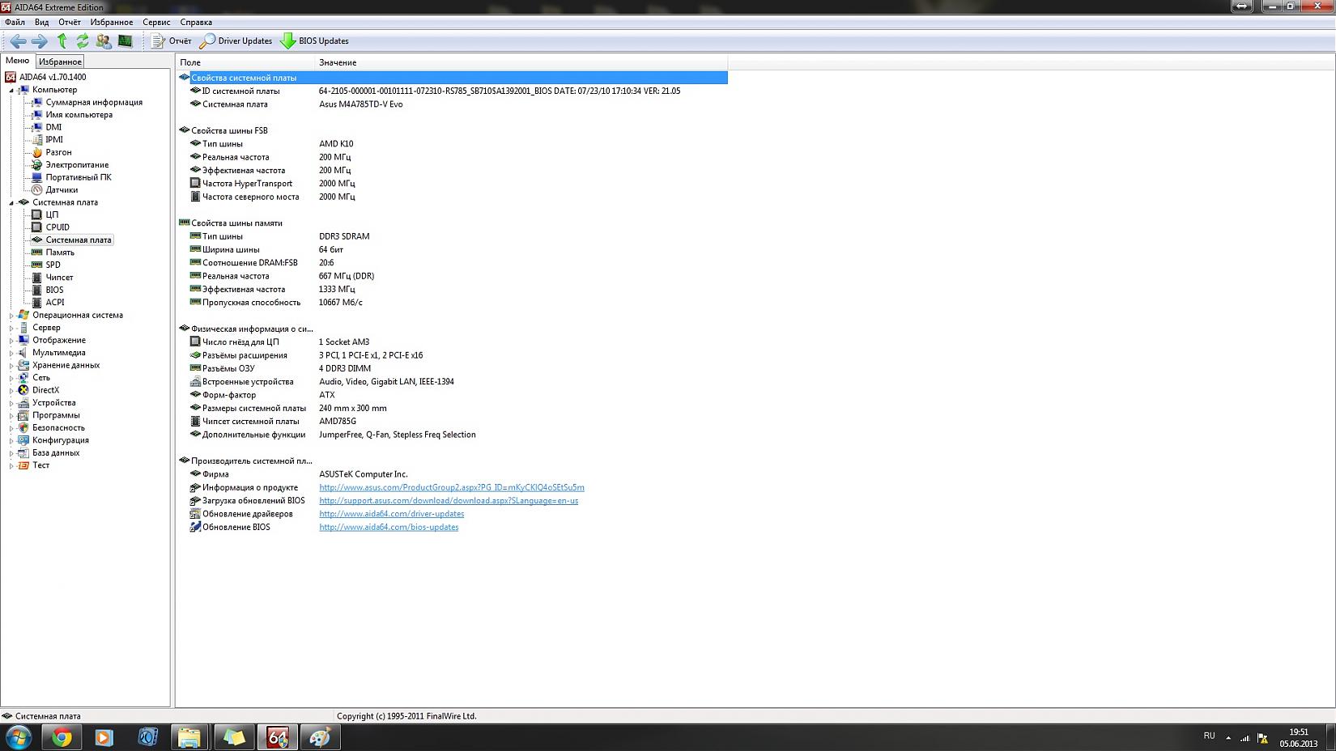1336x751 pixels.
Task: Collapse the Системная плата parent node
Action: [x=11, y=202]
